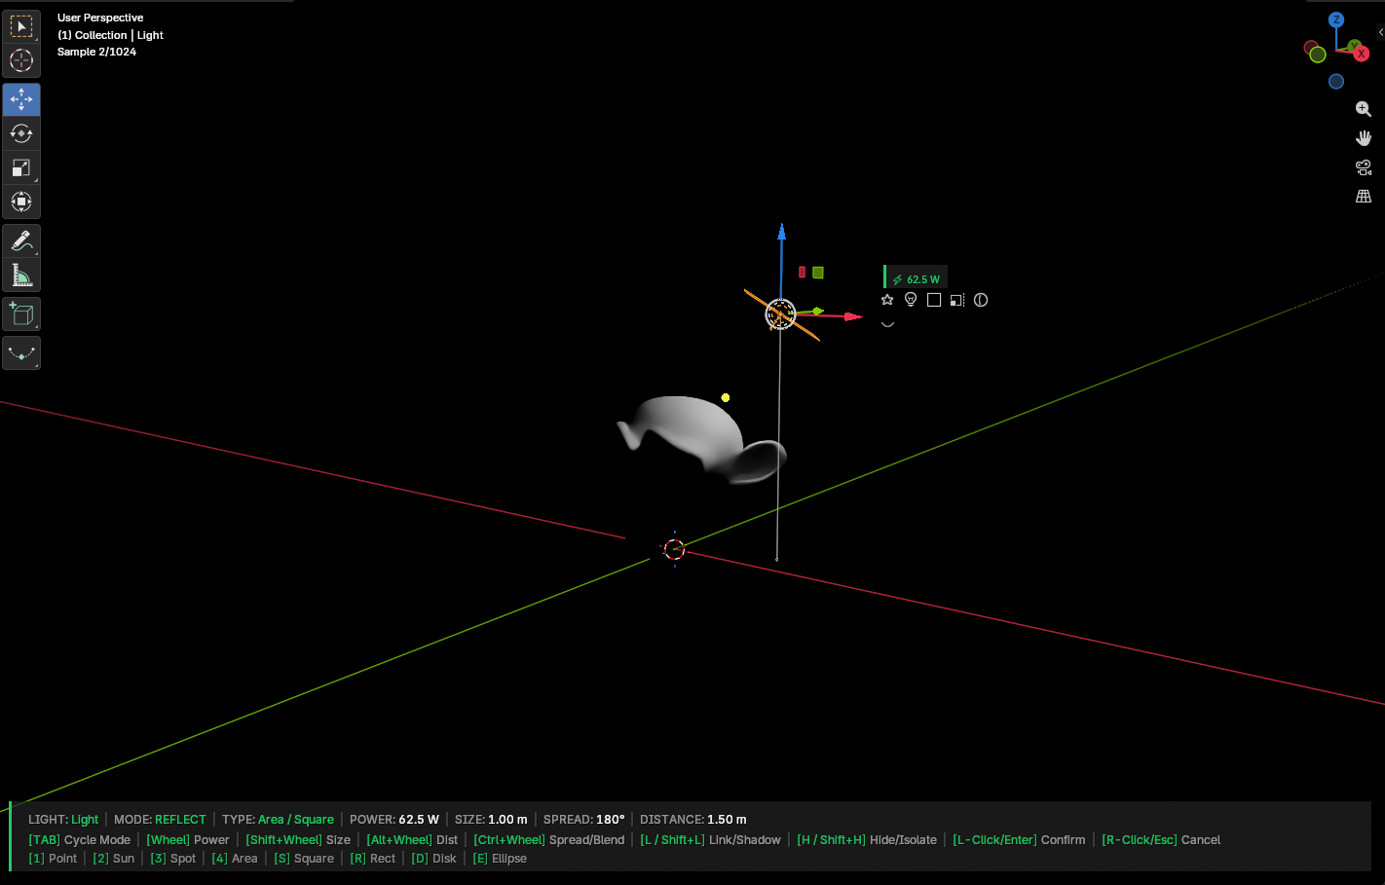1385x885 pixels.
Task: Click the negative Z circle on navigation gizmo
Action: pos(1336,82)
